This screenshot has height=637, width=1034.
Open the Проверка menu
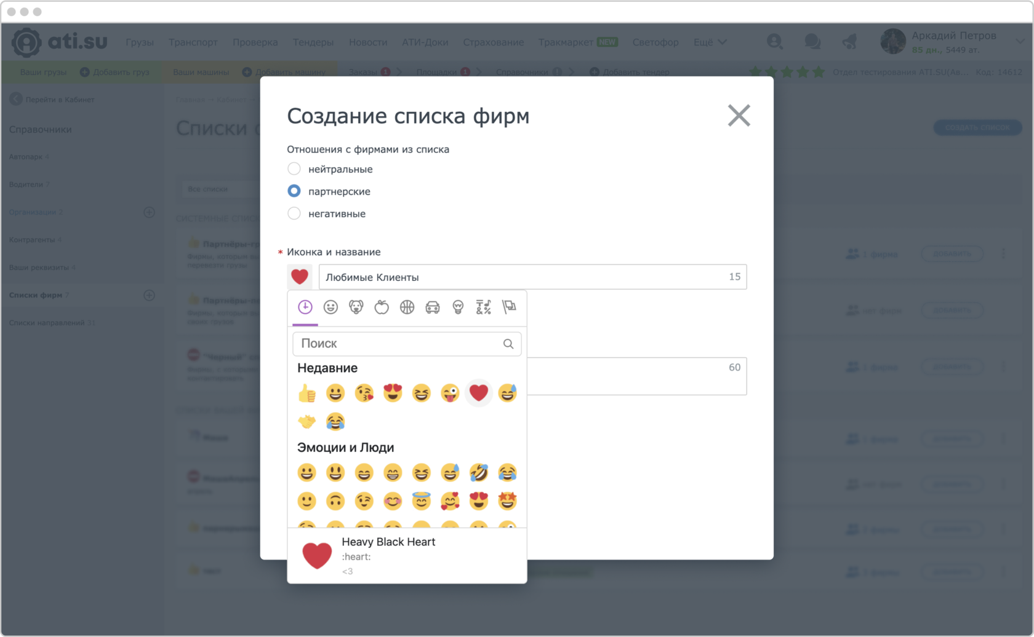tap(255, 42)
